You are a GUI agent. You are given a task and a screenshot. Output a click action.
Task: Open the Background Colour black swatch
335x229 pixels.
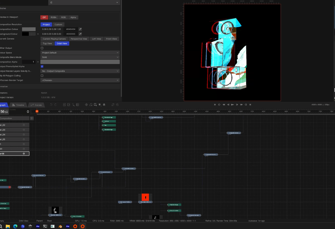click(25, 34)
